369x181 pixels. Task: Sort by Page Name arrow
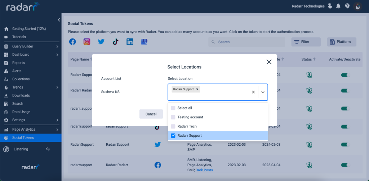(91, 59)
